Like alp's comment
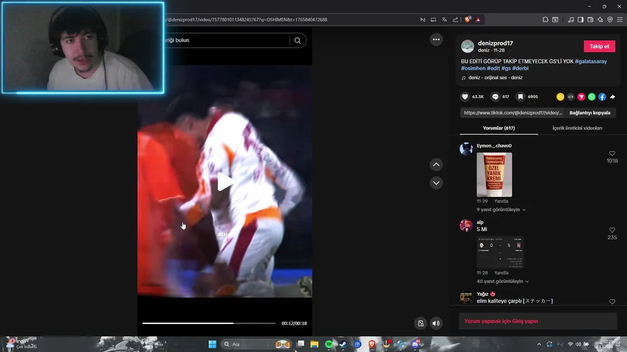This screenshot has width=627, height=352. [612, 230]
